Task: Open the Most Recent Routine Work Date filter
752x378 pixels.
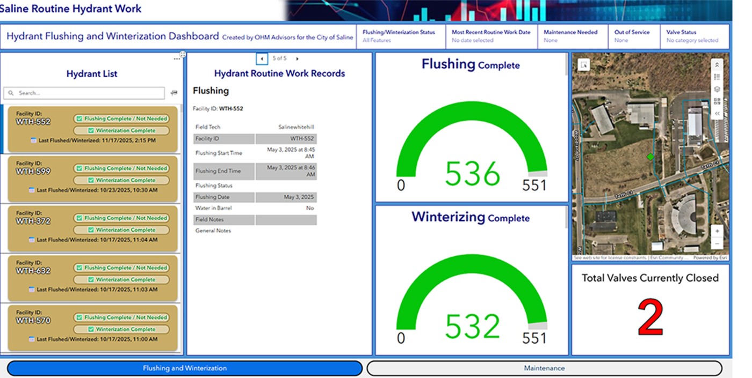Action: [x=491, y=36]
